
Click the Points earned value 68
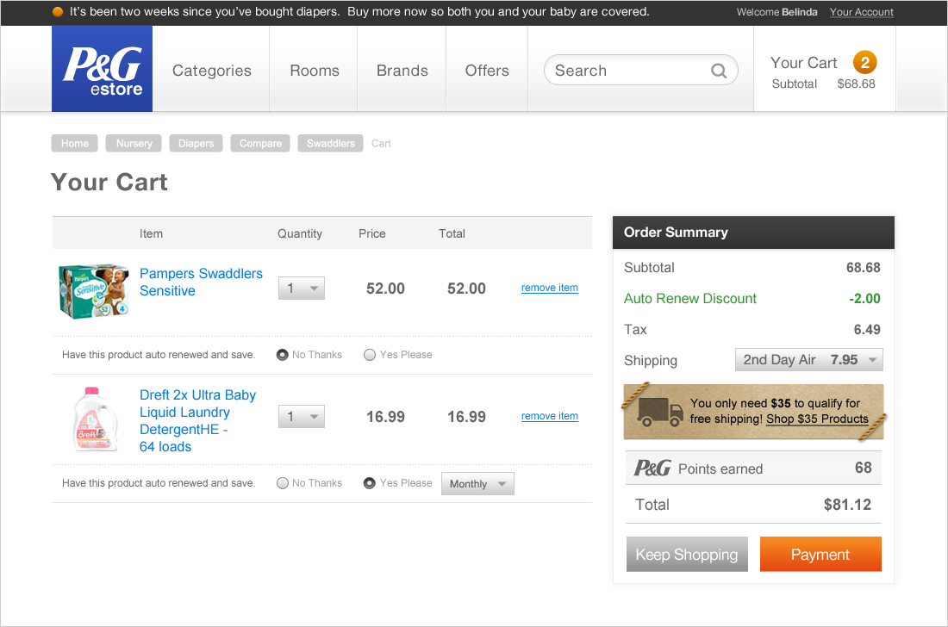pyautogui.click(x=863, y=468)
